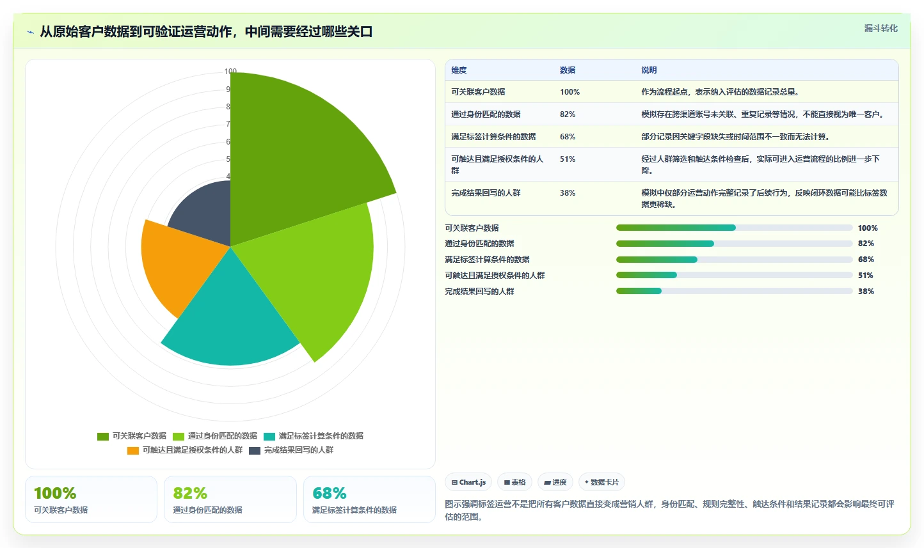Select the 可关联客户数据 table row cell

tap(499, 92)
